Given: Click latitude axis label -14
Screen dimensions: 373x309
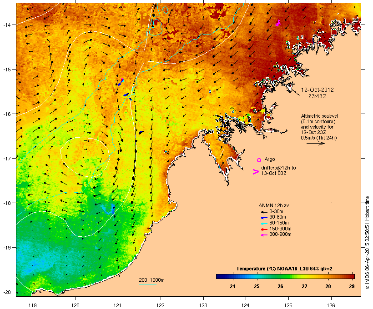Looking at the screenshot, I should tap(7, 25).
